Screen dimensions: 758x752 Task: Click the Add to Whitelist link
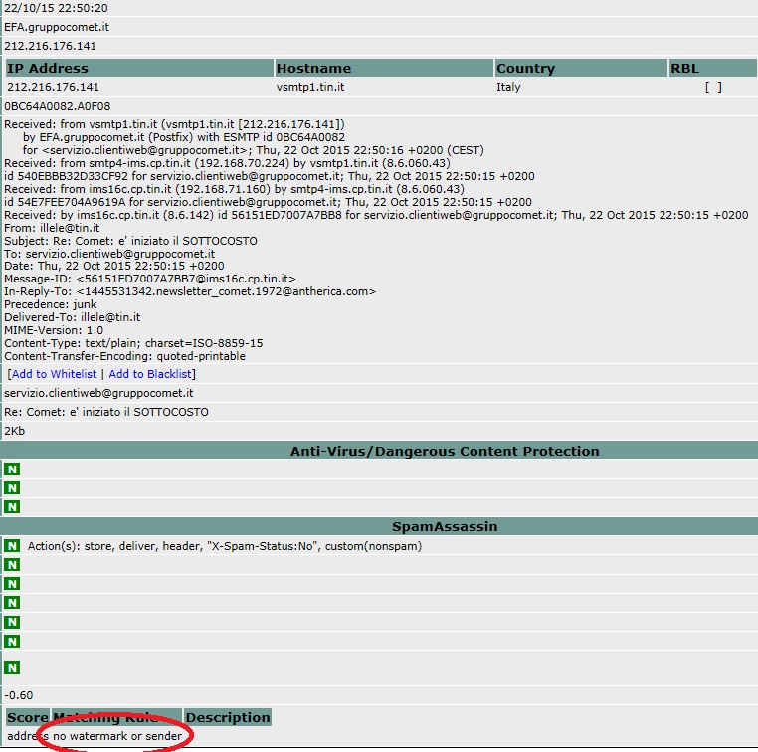click(x=54, y=374)
